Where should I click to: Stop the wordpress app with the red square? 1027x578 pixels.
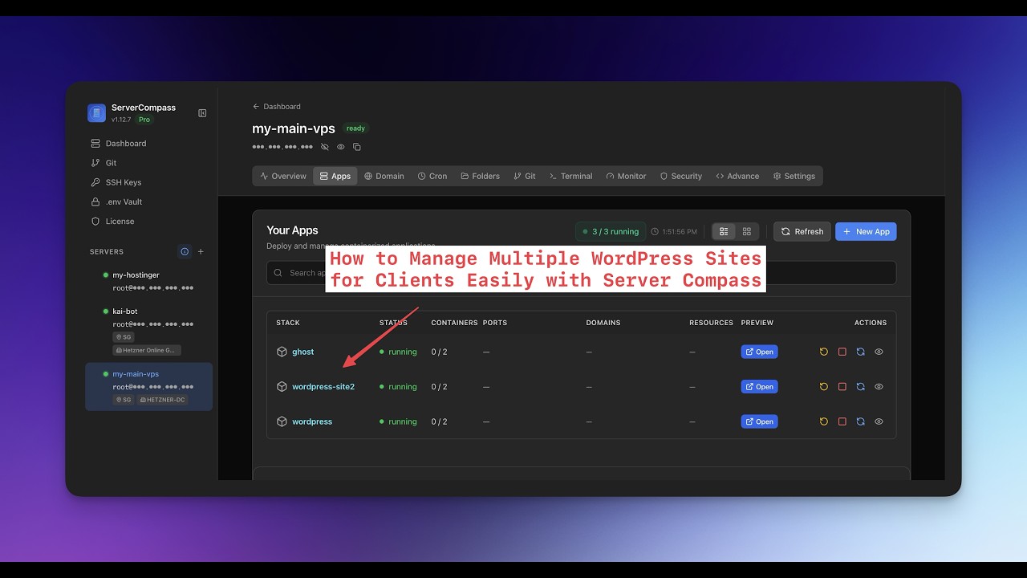[842, 421]
